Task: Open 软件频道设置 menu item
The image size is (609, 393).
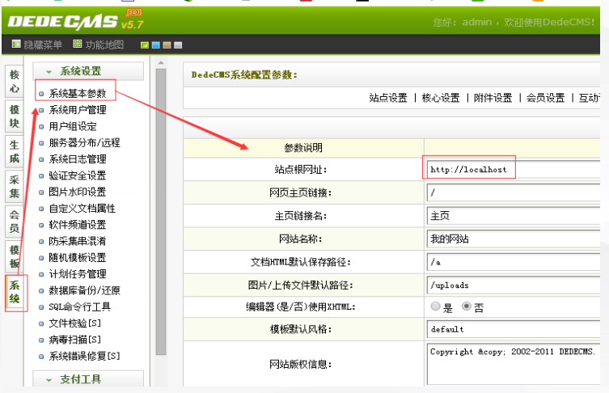Action: point(78,225)
